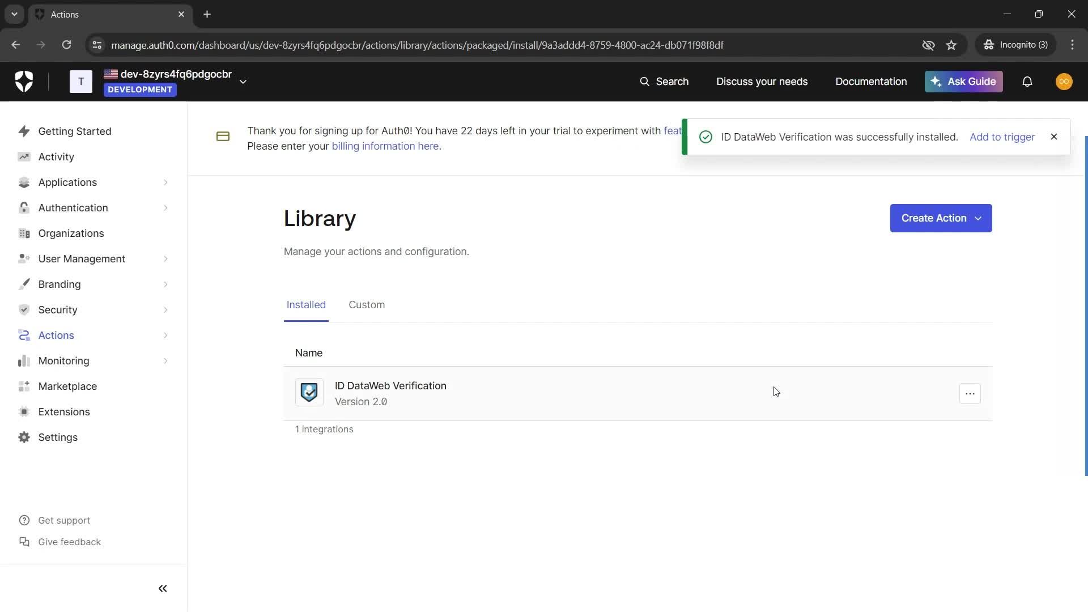This screenshot has height=612, width=1088.
Task: Dismiss the success notification toast
Action: (1054, 137)
